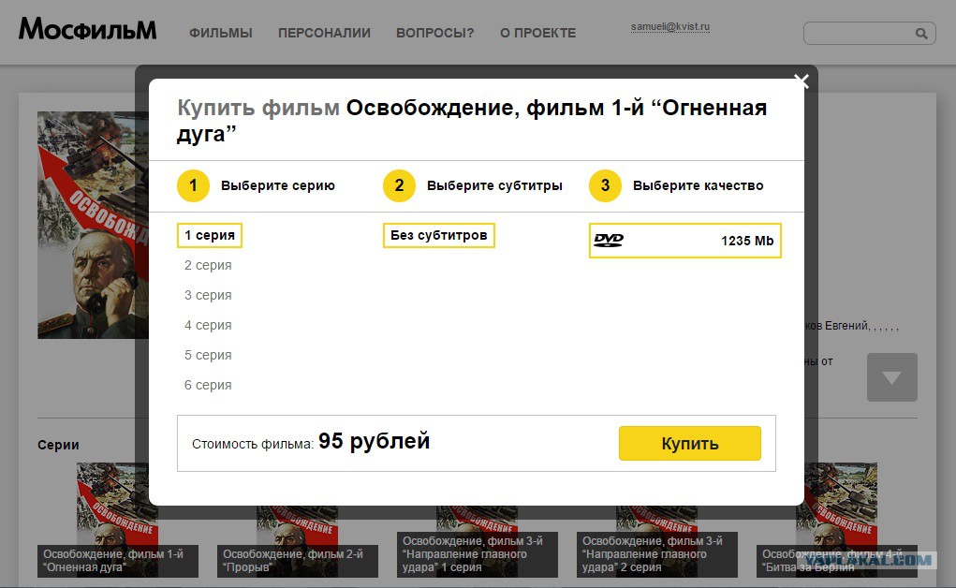This screenshot has height=588, width=956.
Task: Pick 6 серия in series list
Action: tap(208, 386)
